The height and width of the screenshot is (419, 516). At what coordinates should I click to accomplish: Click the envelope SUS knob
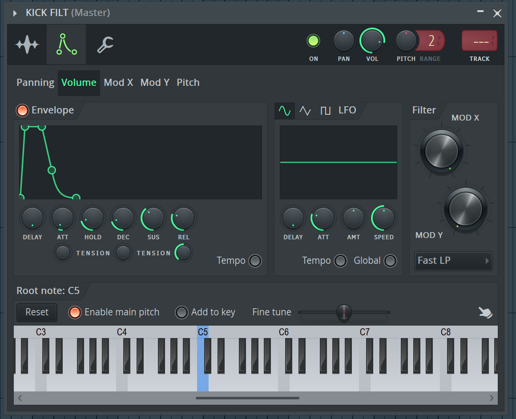point(153,218)
